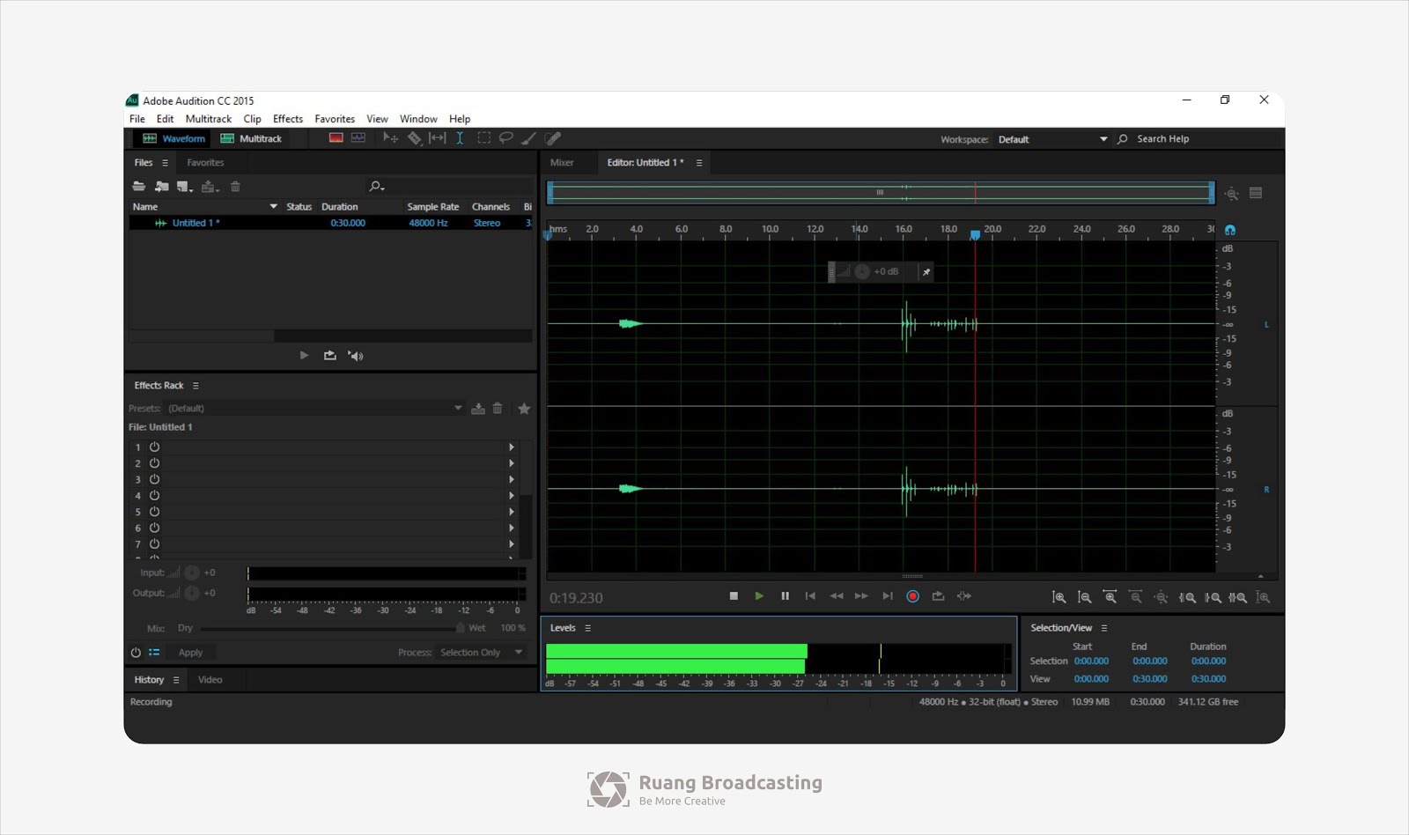The width and height of the screenshot is (1409, 835).
Task: Open the Presets (Default) dropdown
Action: pyautogui.click(x=315, y=408)
